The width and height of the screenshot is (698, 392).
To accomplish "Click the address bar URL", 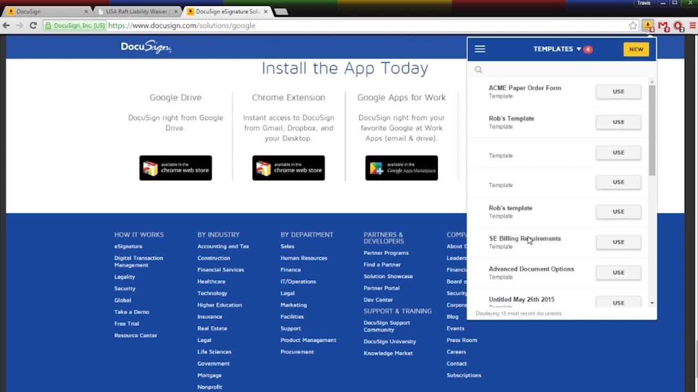I will (x=182, y=26).
